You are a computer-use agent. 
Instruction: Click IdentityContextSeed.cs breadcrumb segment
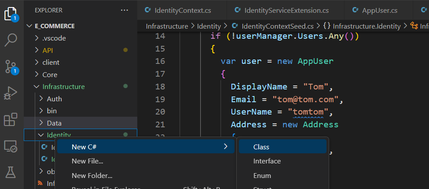[278, 26]
